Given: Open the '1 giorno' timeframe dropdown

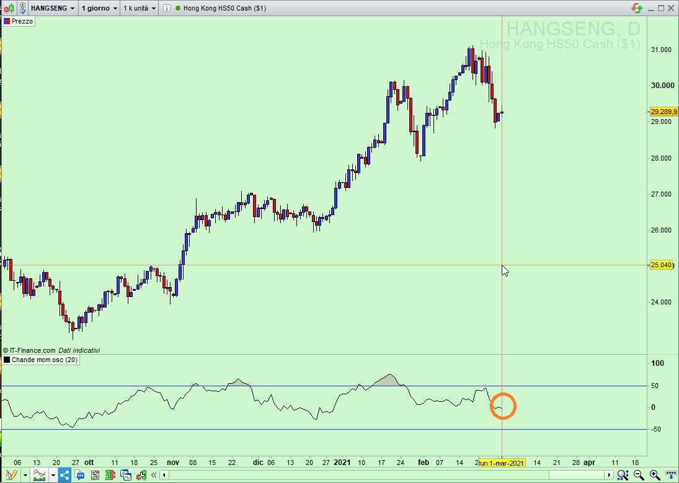Looking at the screenshot, I should coord(100,8).
